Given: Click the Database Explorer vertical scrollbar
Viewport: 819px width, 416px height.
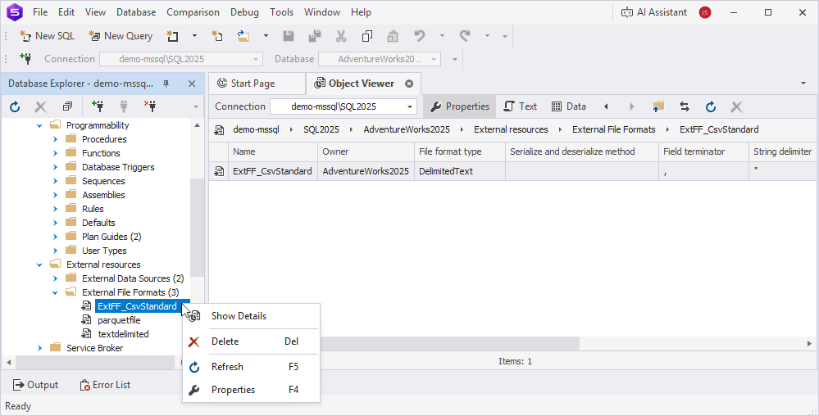Looking at the screenshot, I should [197, 227].
